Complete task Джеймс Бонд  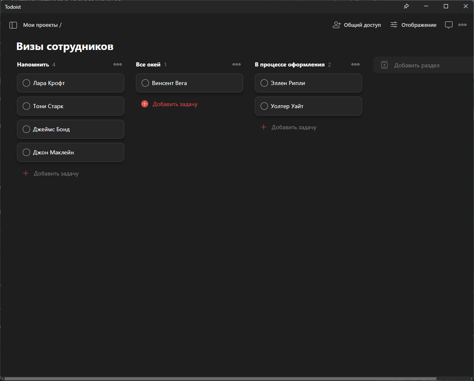26,129
